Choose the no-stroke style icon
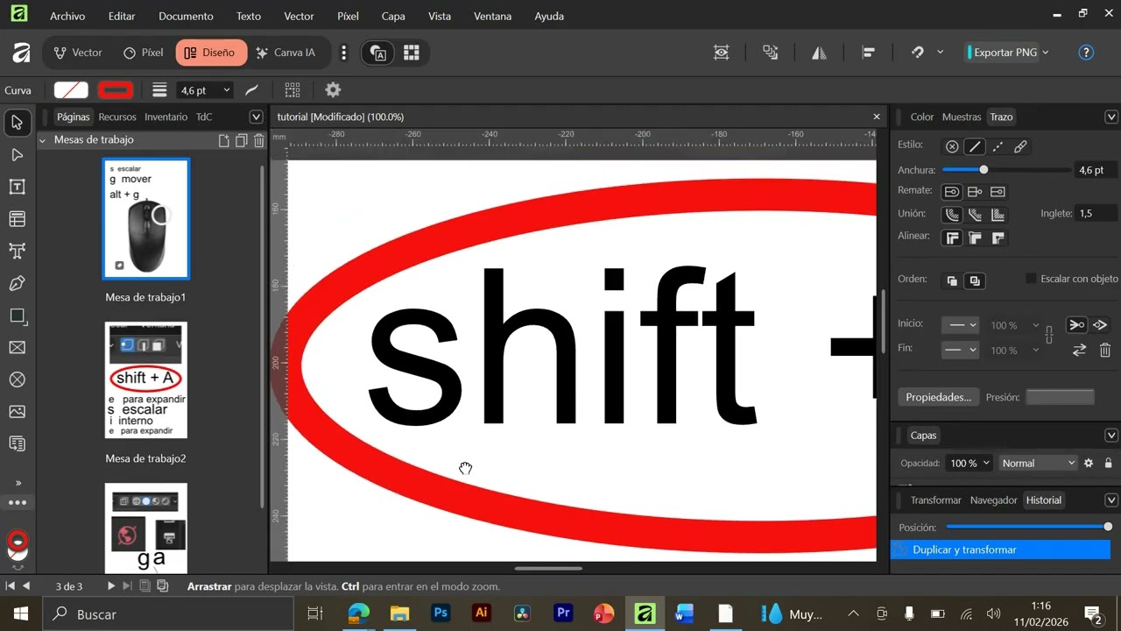 pyautogui.click(x=952, y=146)
